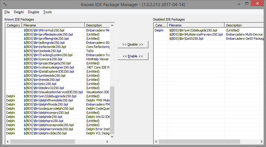The image size is (266, 147).
Task: Click the Embarcadero GetIt Packag description cell
Action: 245,39
